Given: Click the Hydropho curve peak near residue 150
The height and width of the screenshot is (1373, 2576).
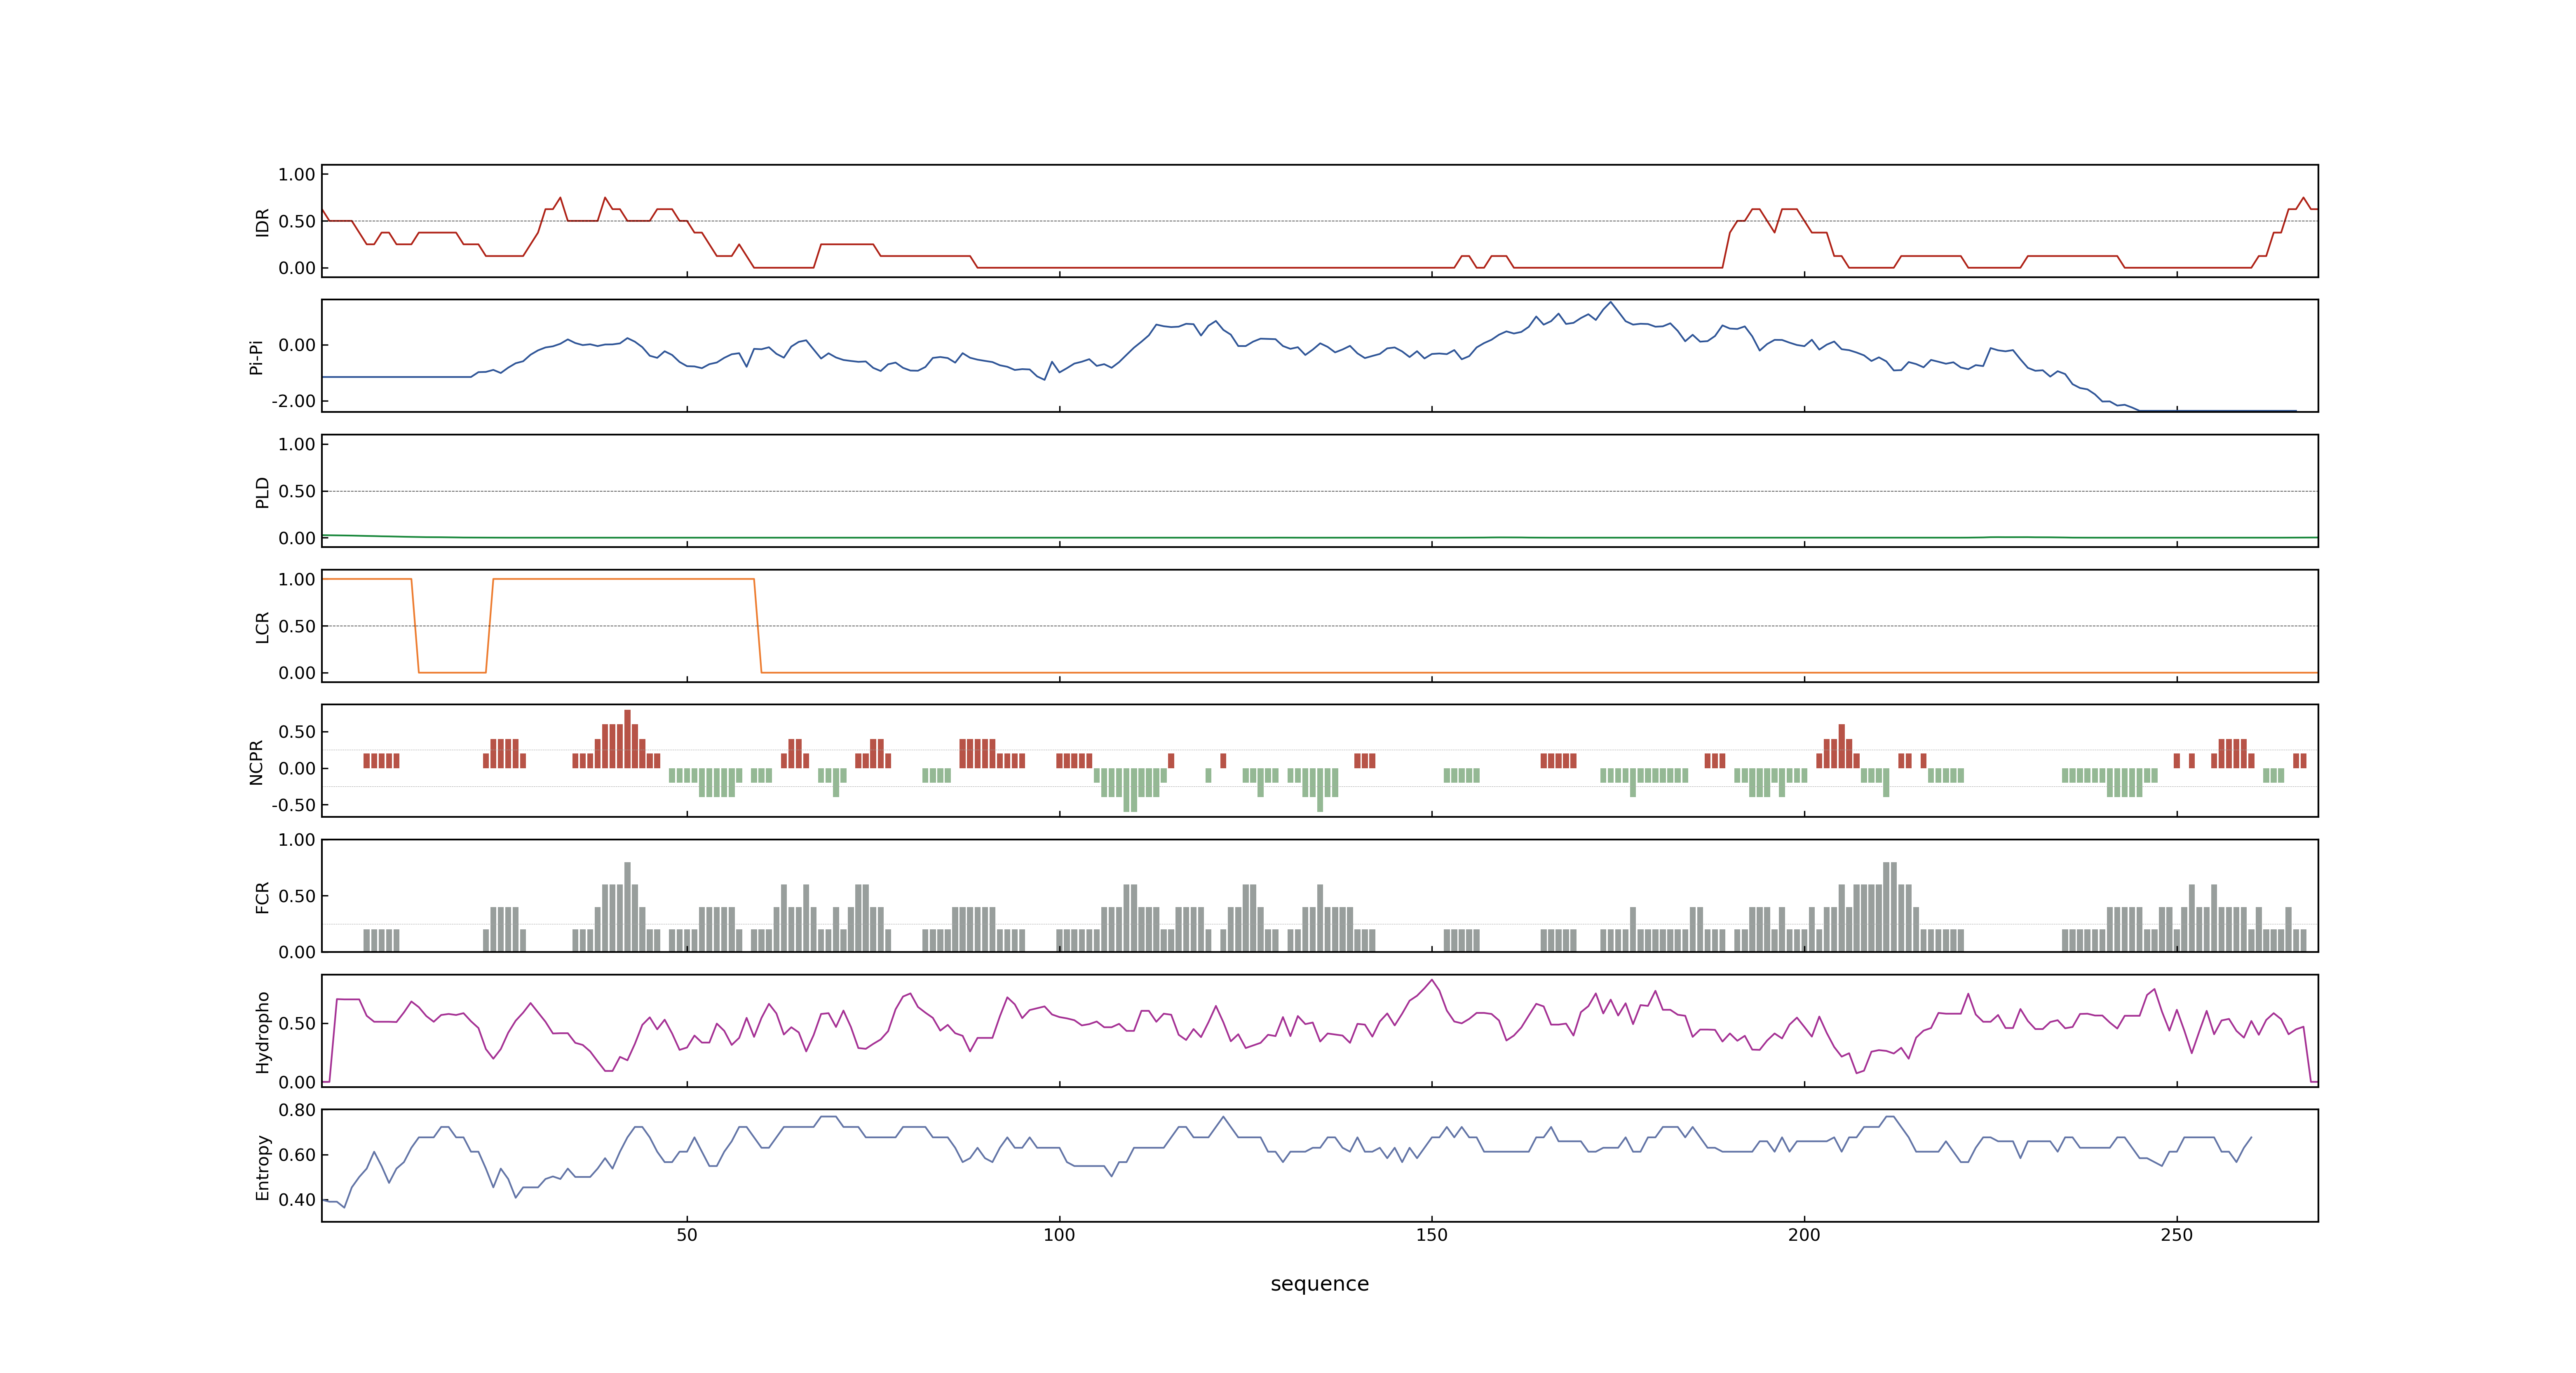Looking at the screenshot, I should [x=1432, y=980].
